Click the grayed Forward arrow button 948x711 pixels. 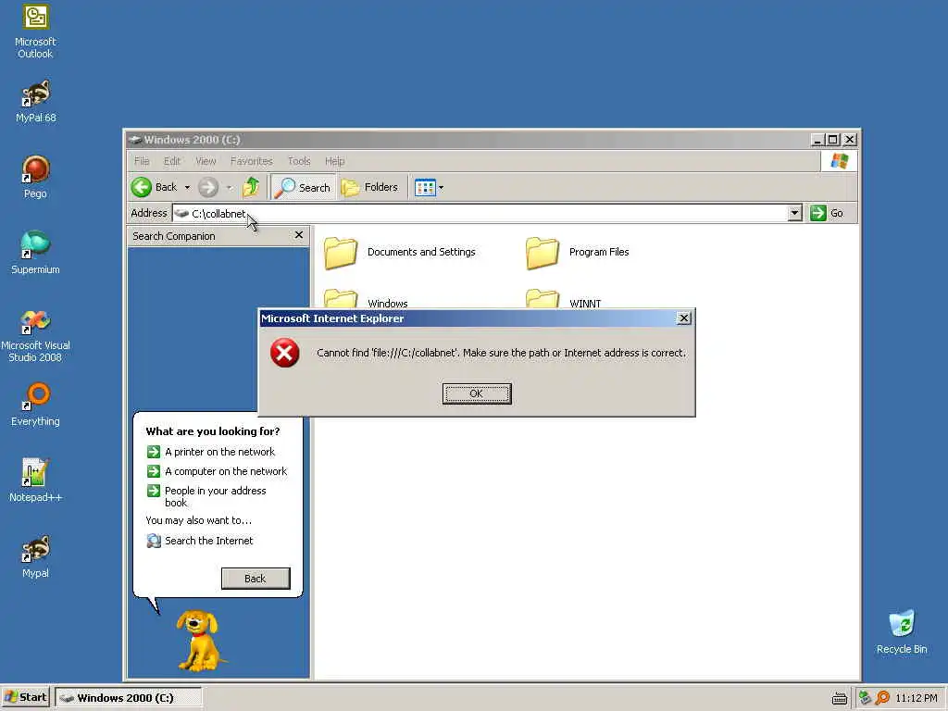(x=208, y=187)
